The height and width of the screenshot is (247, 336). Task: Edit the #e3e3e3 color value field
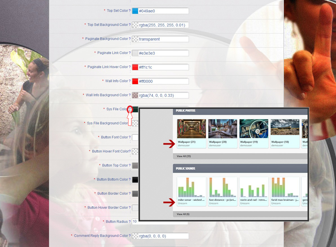point(164,53)
